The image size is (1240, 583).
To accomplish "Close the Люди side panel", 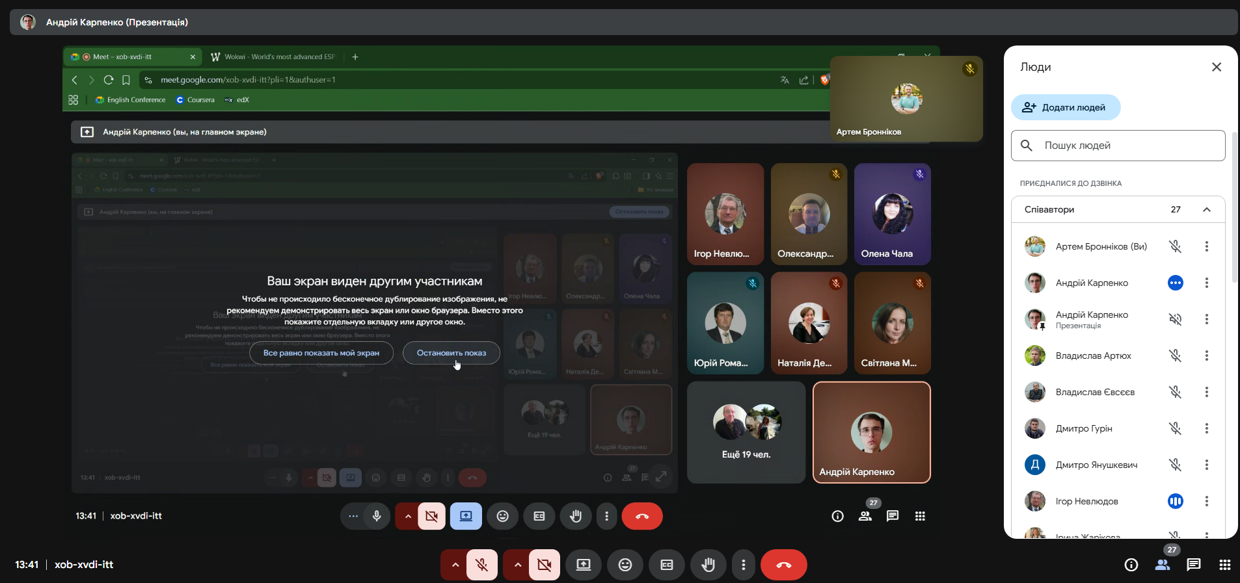I will 1216,67.
